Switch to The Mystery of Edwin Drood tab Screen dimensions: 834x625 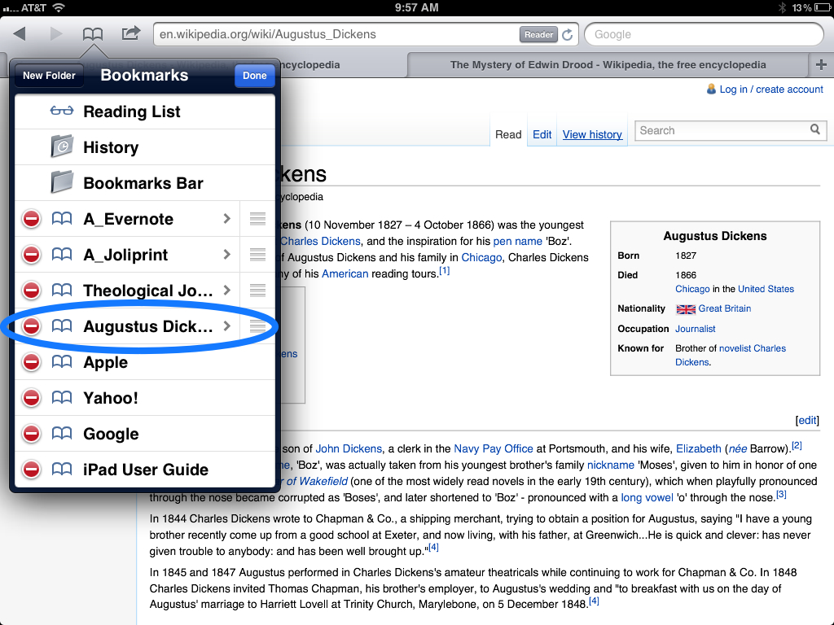tap(608, 65)
